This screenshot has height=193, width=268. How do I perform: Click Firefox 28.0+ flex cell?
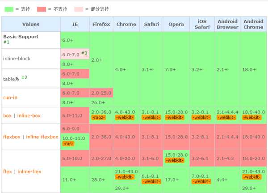tap(101, 180)
